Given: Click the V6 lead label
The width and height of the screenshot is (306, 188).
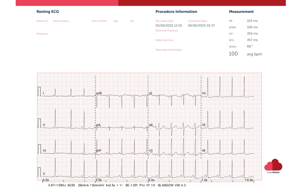Looking at the screenshot, I should (x=204, y=151).
